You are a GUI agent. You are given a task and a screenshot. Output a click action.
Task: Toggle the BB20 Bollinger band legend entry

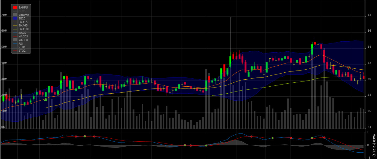tap(20, 18)
